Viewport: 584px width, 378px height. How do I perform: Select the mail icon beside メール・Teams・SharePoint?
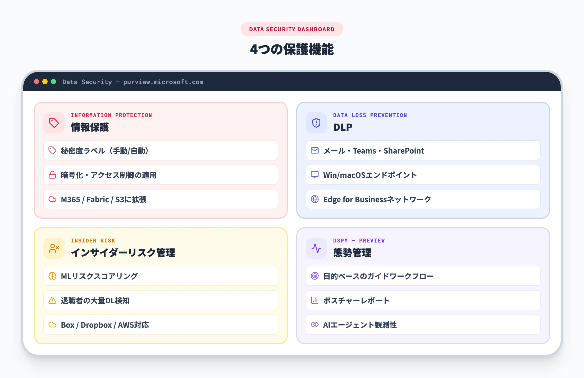(x=314, y=151)
